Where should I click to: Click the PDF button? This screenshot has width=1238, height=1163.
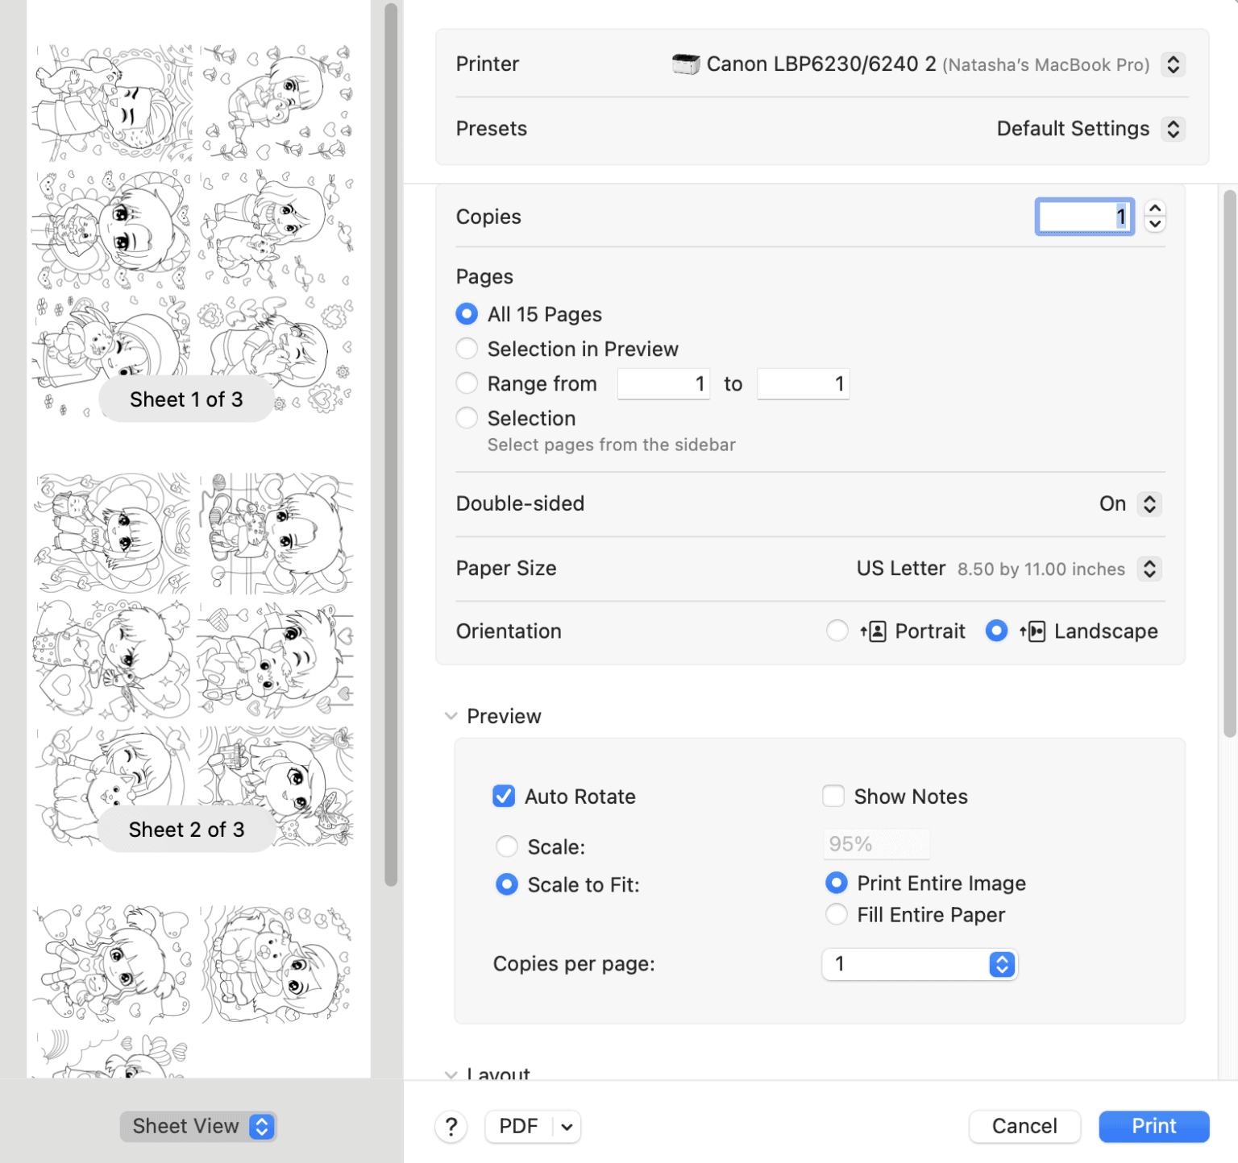click(518, 1127)
